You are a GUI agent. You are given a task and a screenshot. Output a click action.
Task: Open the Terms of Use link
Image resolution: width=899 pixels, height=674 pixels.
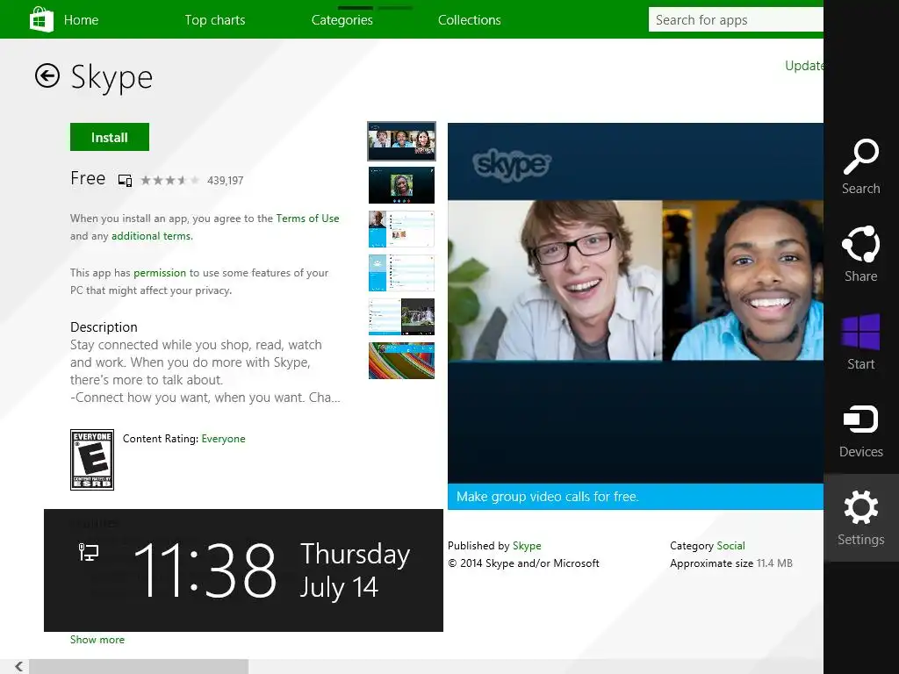pyautogui.click(x=307, y=219)
